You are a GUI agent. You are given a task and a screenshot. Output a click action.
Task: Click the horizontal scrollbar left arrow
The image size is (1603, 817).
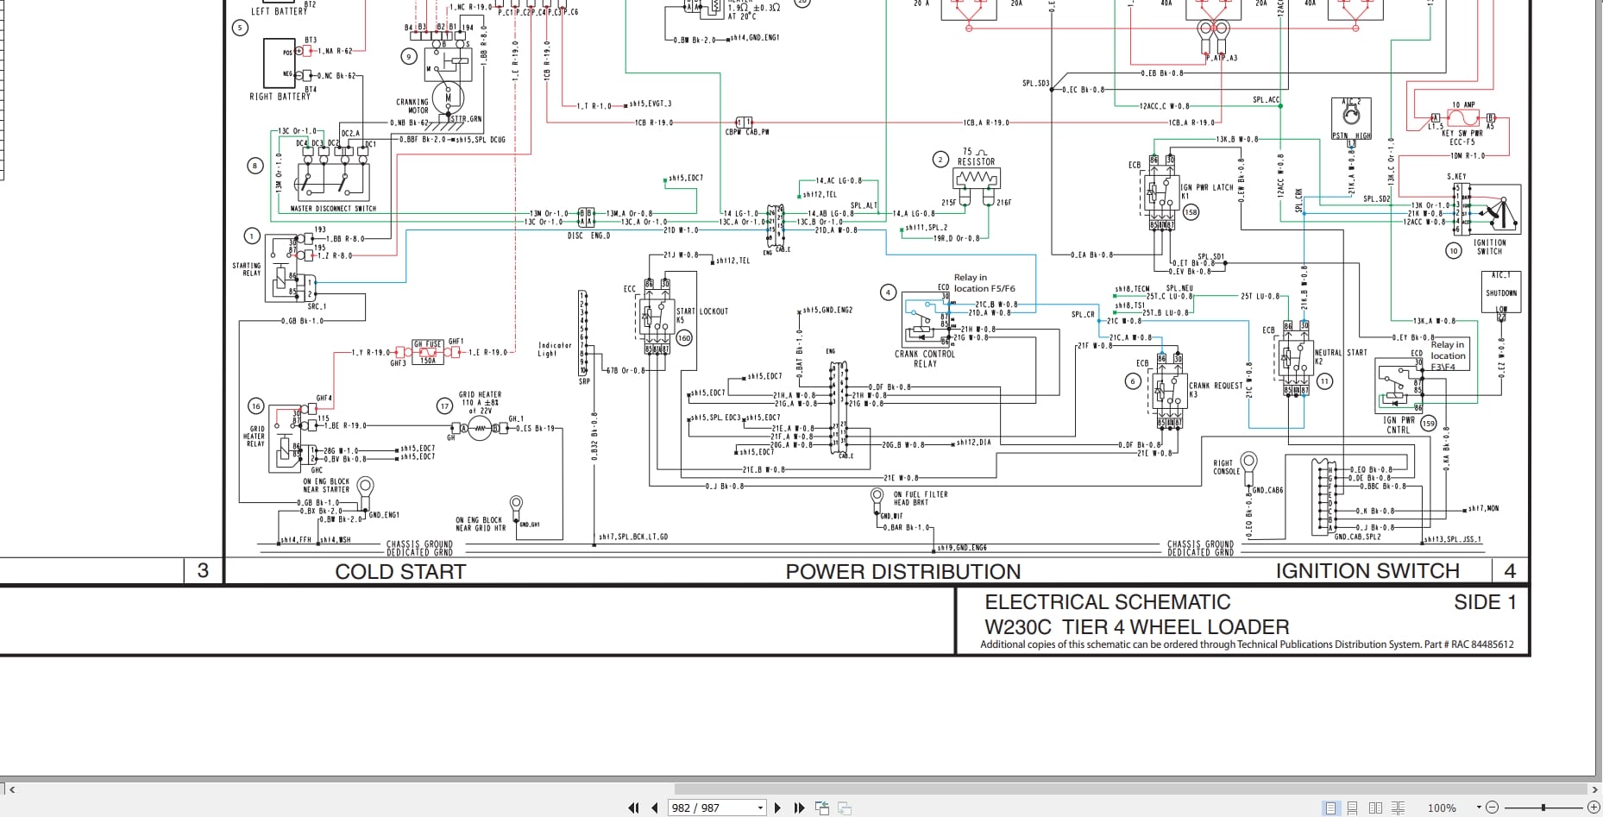pyautogui.click(x=11, y=789)
